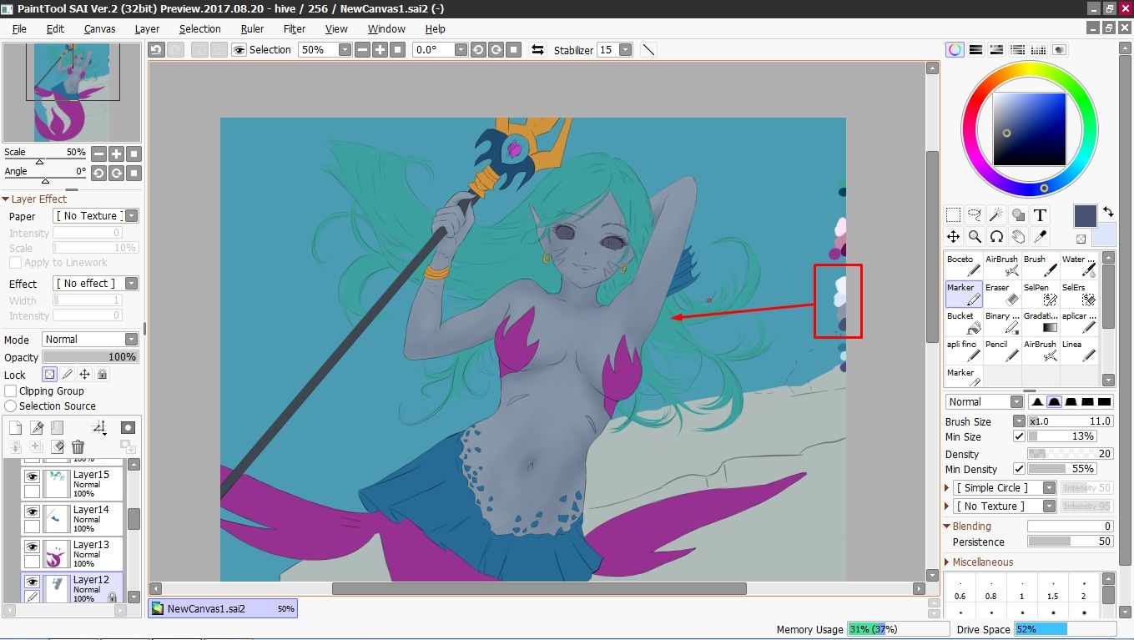The width and height of the screenshot is (1134, 640).
Task: Open the Layer menu
Action: (147, 28)
